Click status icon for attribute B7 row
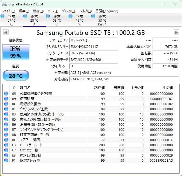182x176 pixels. tap(6, 129)
